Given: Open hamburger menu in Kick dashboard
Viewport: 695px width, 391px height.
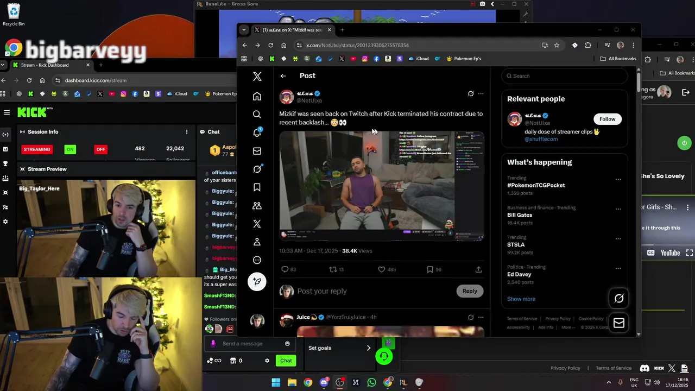Looking at the screenshot, I should pos(7,112).
